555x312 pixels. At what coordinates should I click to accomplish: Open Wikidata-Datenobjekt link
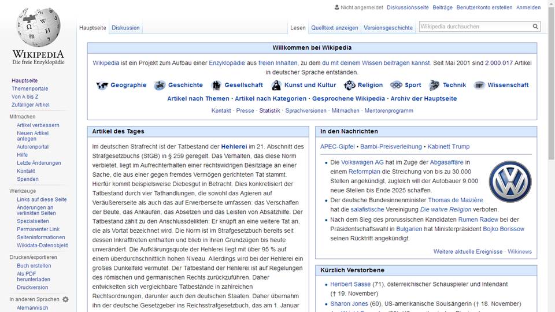pos(42,246)
